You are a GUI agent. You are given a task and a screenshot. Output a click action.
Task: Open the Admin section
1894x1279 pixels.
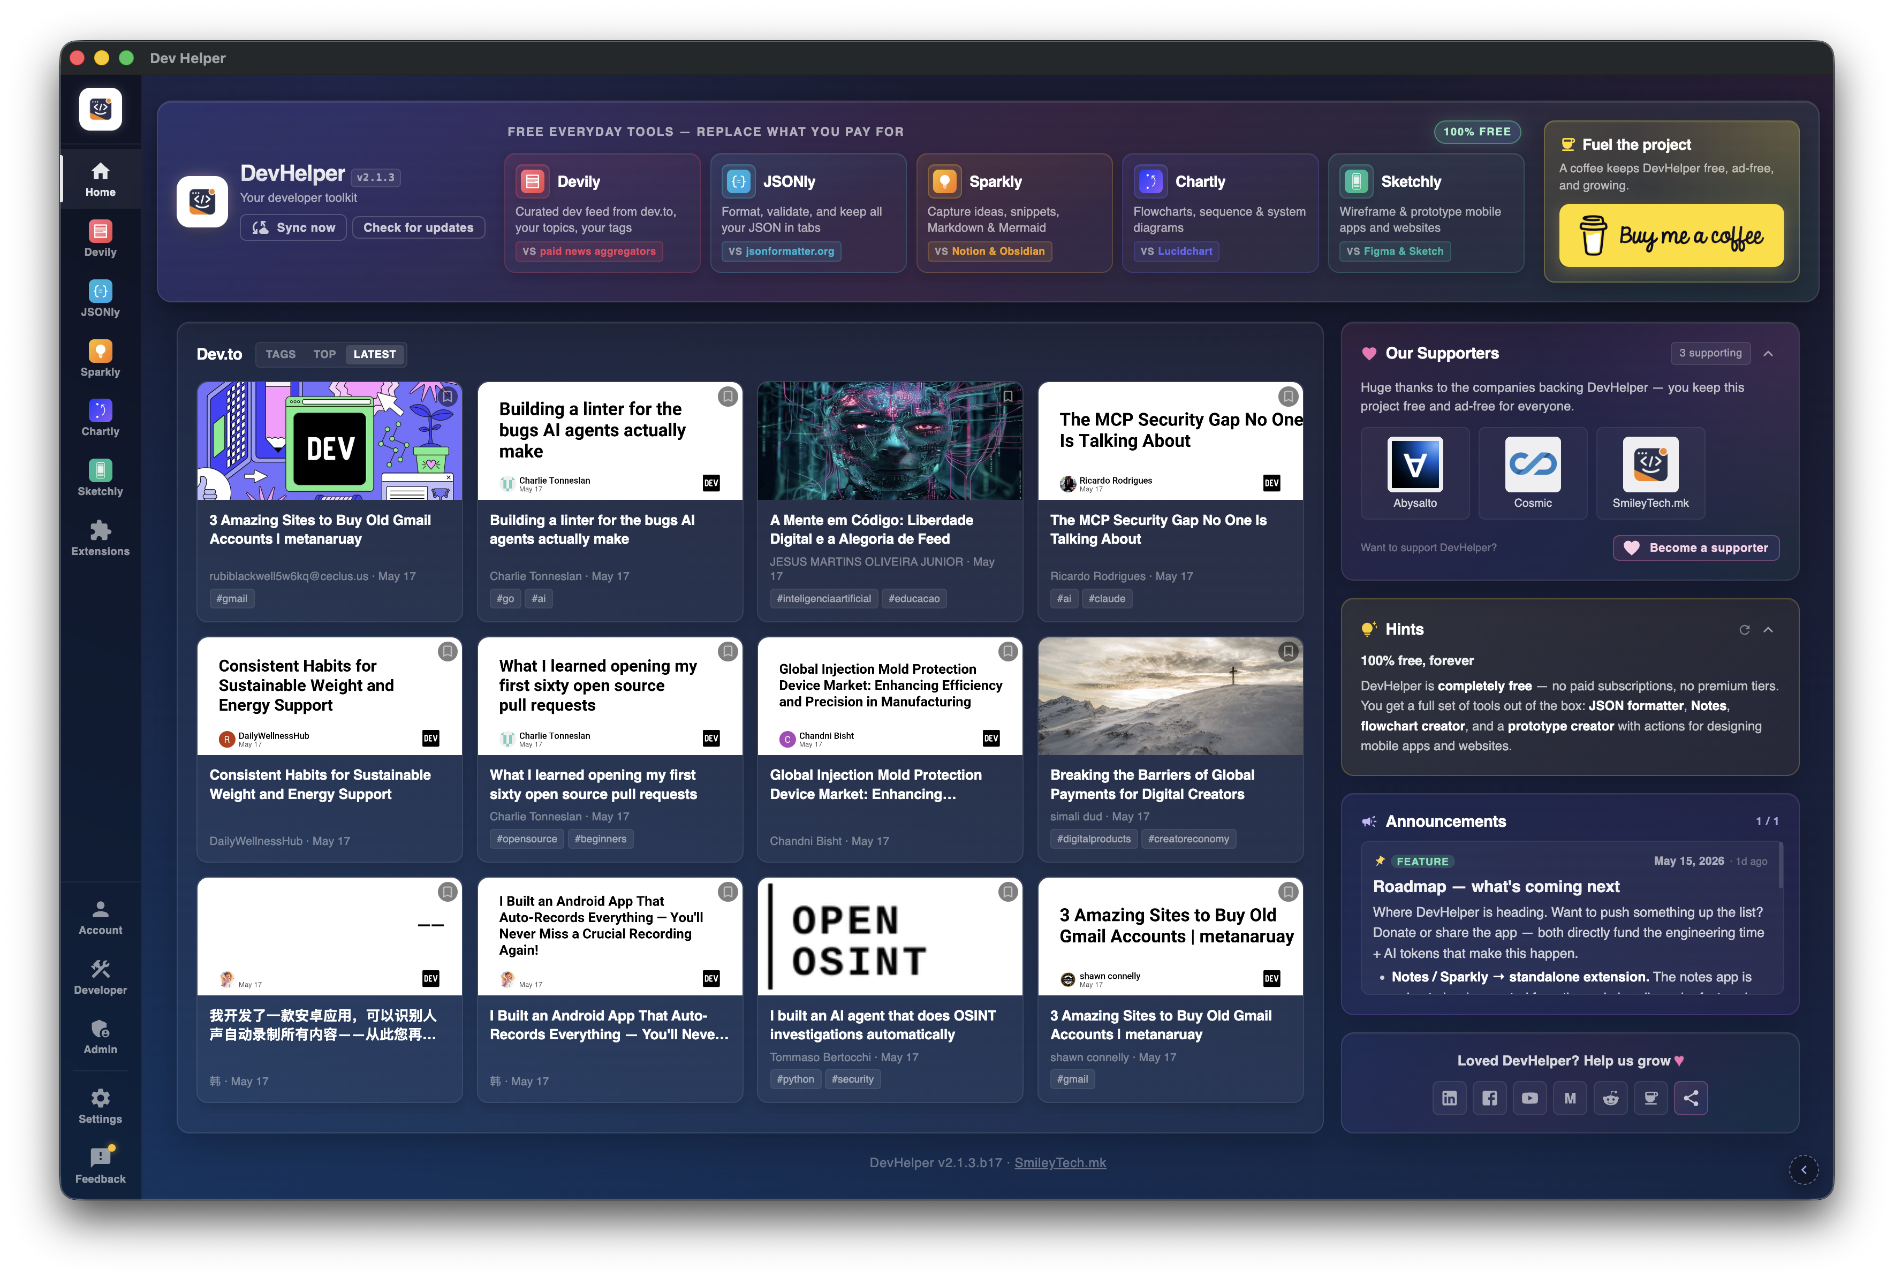100,1037
